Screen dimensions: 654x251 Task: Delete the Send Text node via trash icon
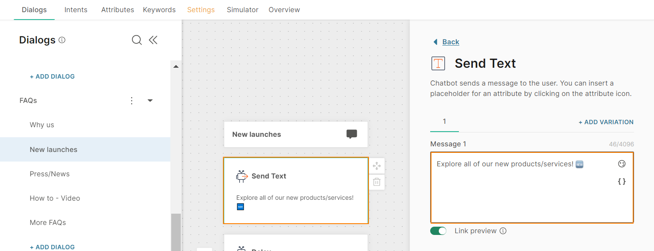(x=376, y=182)
